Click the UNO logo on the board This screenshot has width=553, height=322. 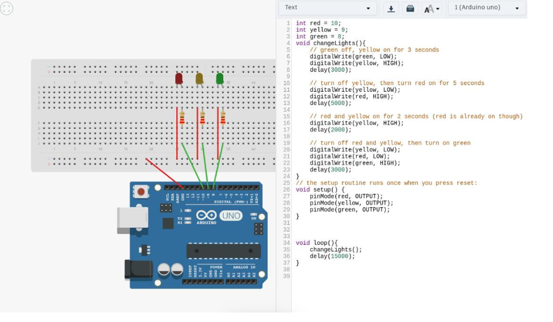click(x=231, y=215)
